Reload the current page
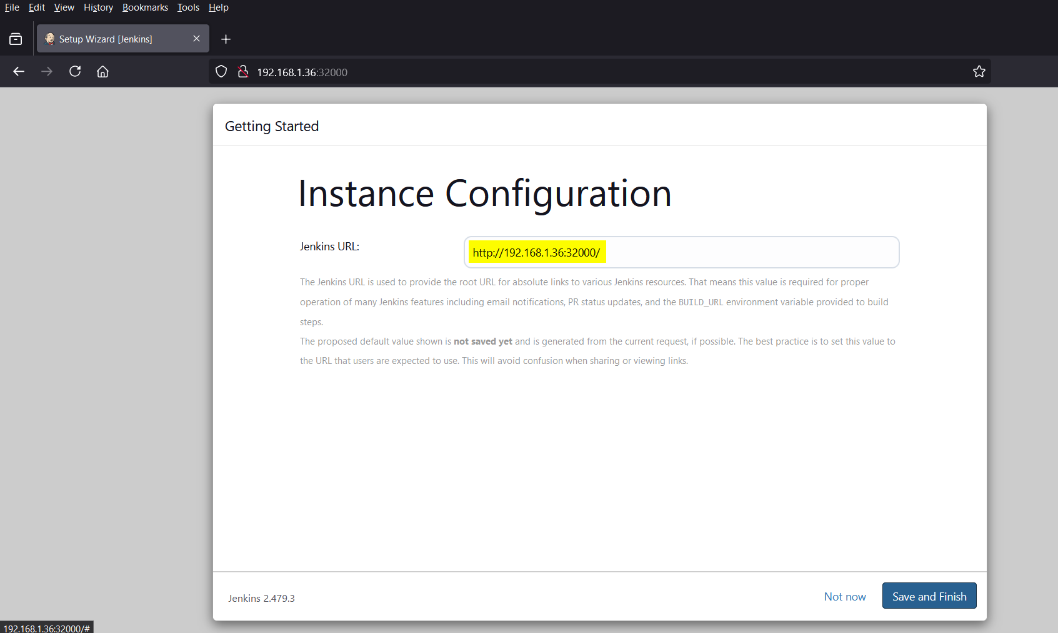Image resolution: width=1058 pixels, height=633 pixels. pyautogui.click(x=75, y=71)
